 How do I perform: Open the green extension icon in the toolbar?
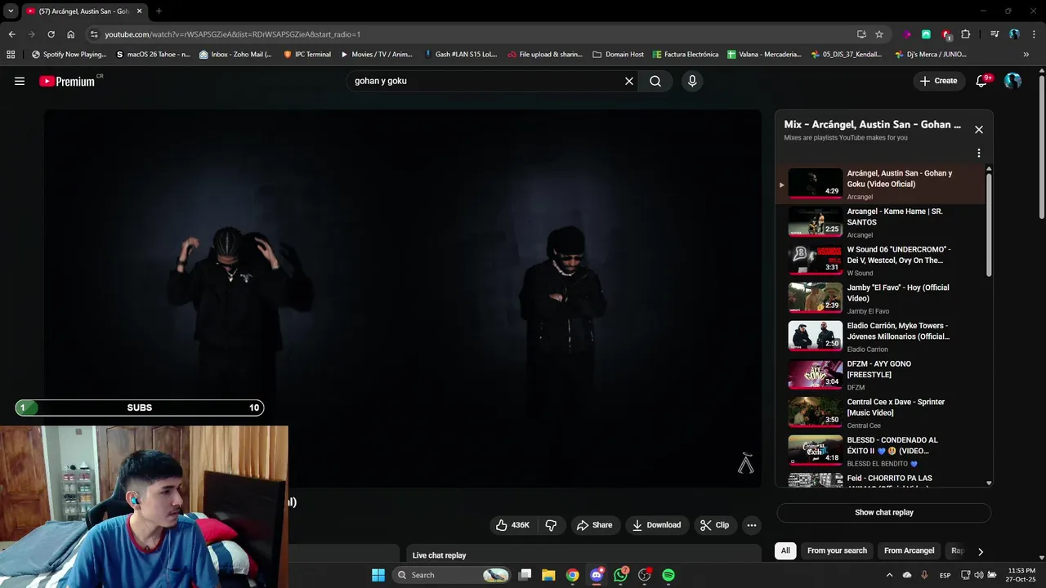[926, 34]
